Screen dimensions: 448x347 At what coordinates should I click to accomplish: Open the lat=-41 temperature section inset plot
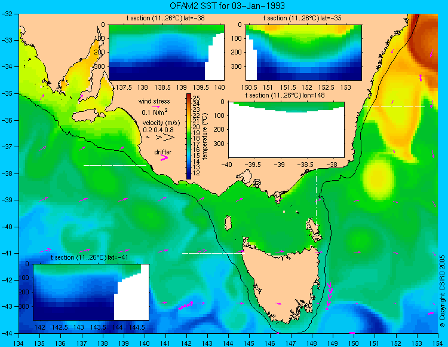(91, 292)
